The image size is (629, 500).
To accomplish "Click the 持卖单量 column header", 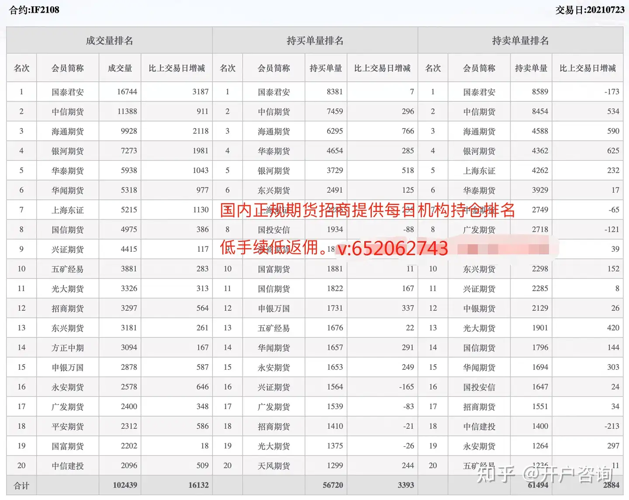I will [x=531, y=68].
